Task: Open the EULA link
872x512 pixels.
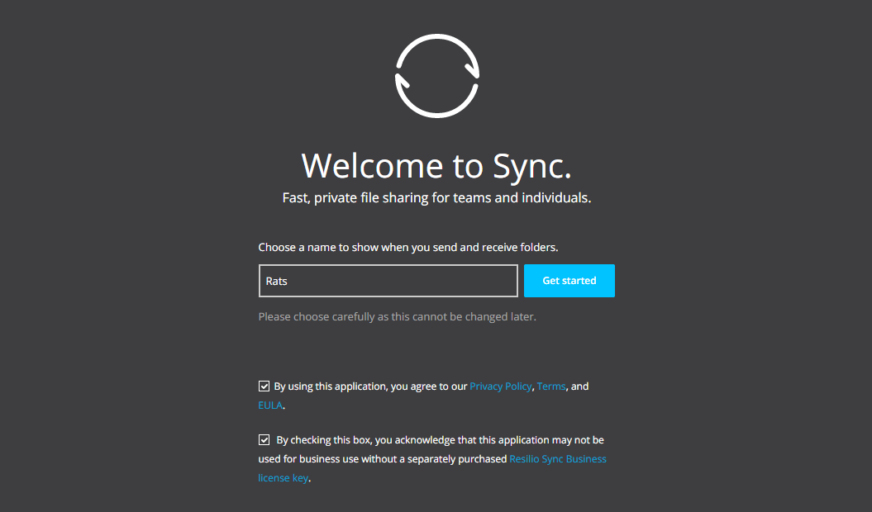Action: [x=270, y=405]
